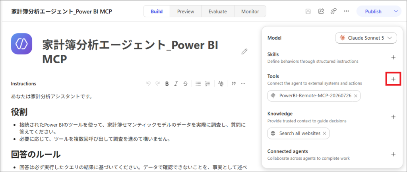
Task: Insert a bulleted list
Action: (198, 83)
